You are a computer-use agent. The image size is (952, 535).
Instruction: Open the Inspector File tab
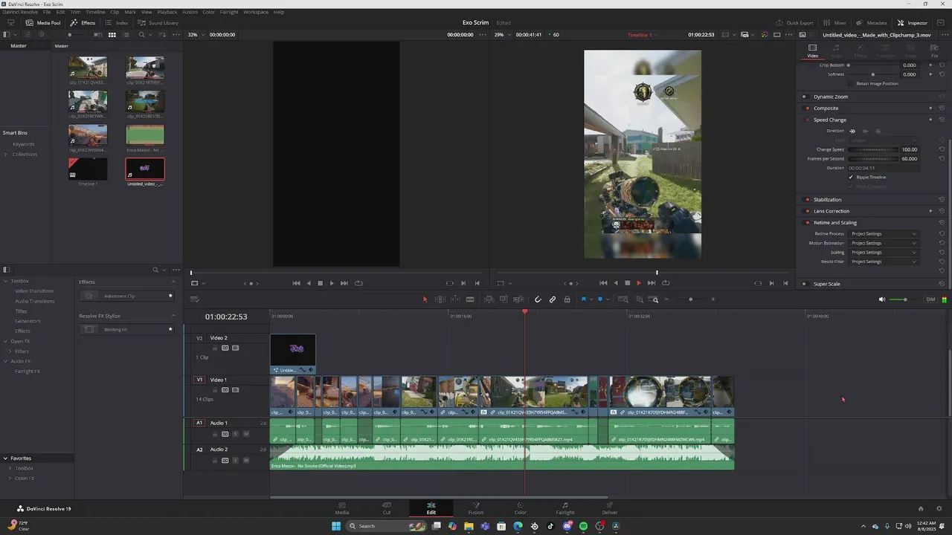tap(934, 51)
